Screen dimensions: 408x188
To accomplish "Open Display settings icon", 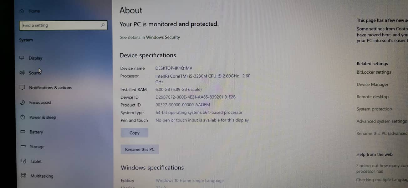I will (x=22, y=58).
